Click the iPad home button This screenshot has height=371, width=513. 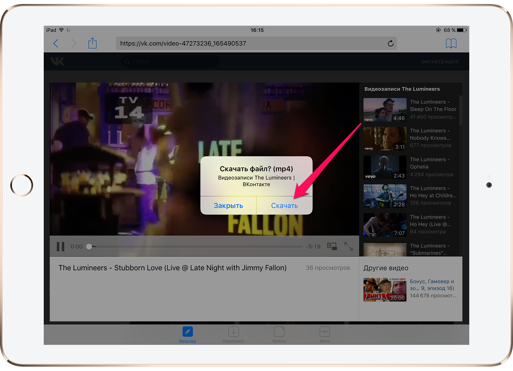[22, 185]
